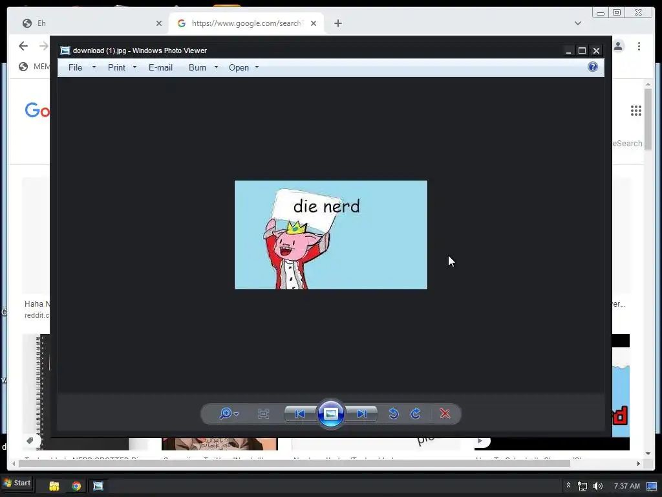
Task: Open the network tray icon
Action: (582, 486)
